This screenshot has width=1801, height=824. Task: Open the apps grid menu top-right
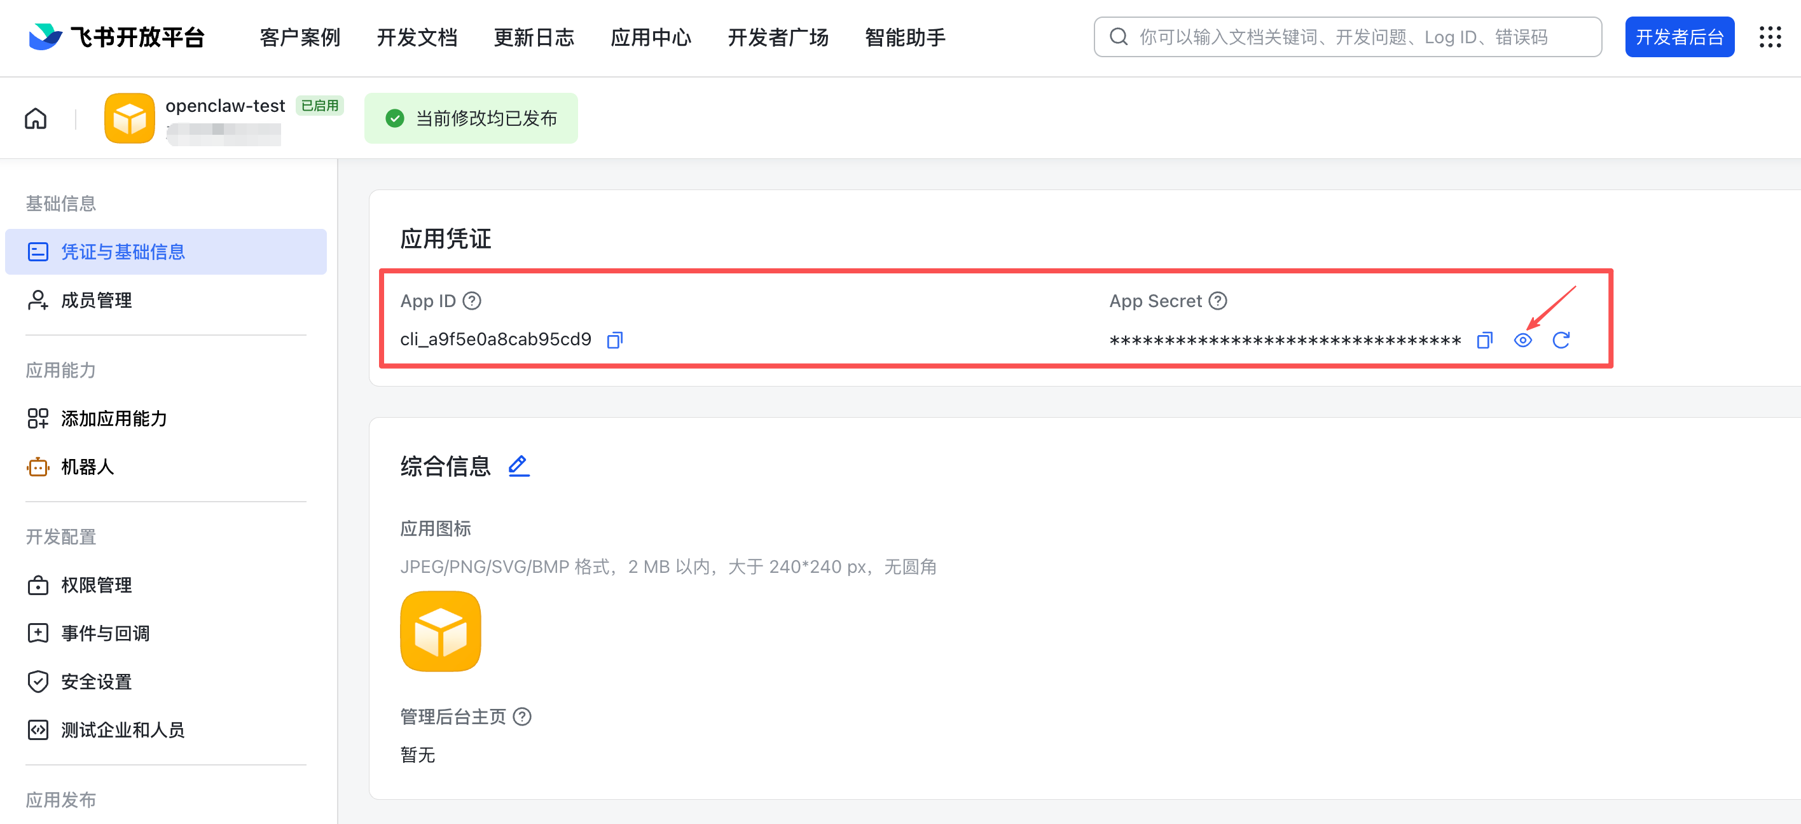pyautogui.click(x=1770, y=36)
